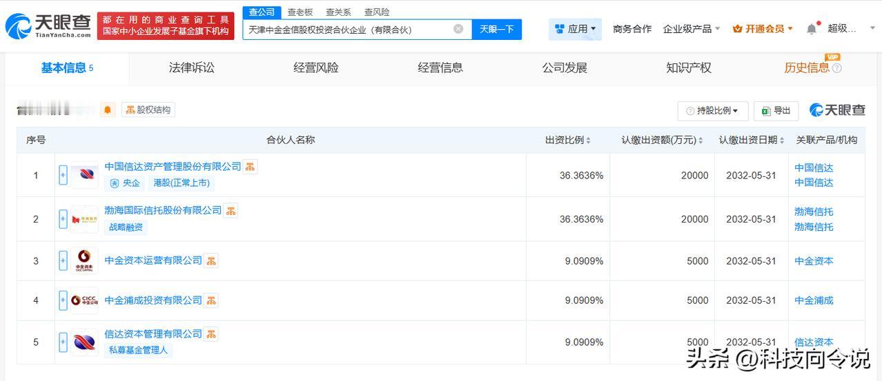Open 中金资本运营有限公司 link
Viewport: 882px width, 381px height.
point(153,260)
